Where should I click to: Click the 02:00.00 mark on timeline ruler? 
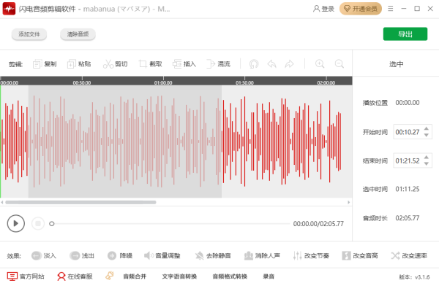tap(326, 82)
